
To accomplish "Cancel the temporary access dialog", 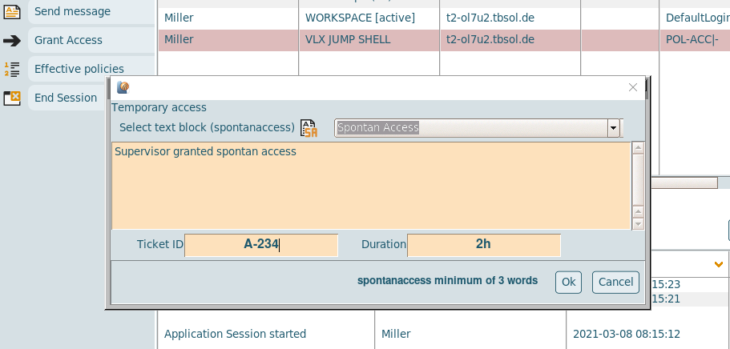I will [615, 282].
